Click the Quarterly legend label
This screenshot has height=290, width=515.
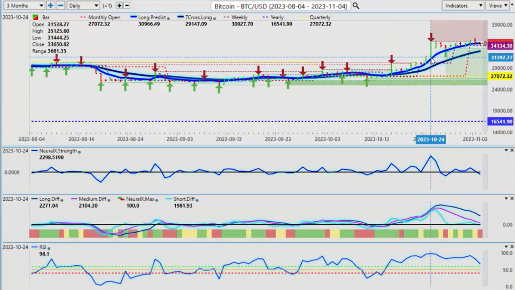coord(320,18)
